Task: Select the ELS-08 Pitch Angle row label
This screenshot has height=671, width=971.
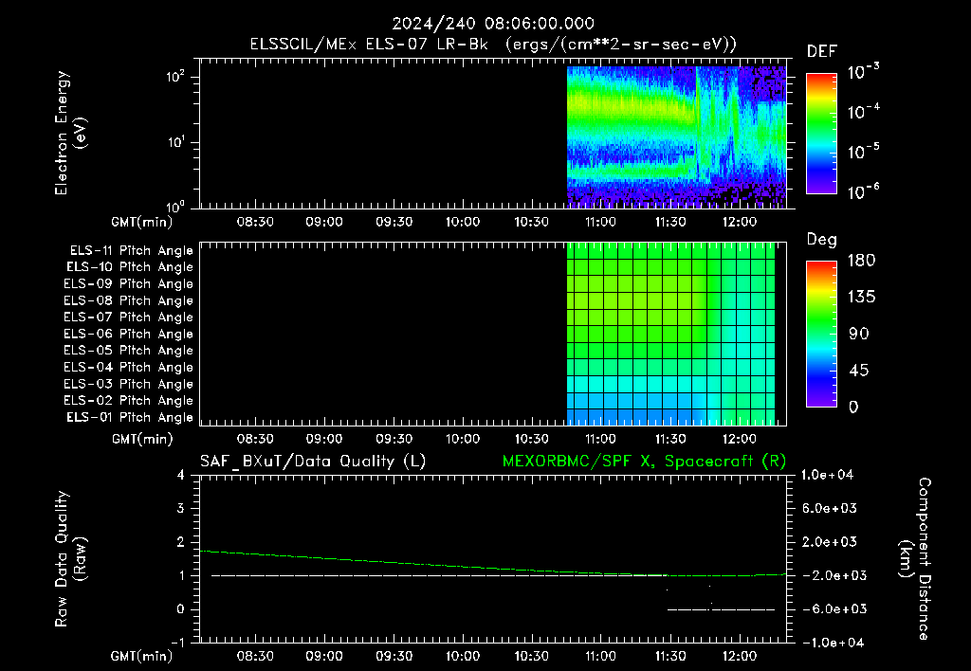Action: click(128, 300)
